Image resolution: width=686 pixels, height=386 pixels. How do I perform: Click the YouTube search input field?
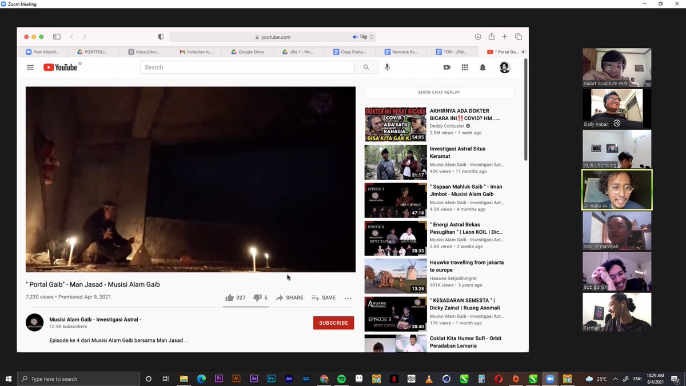click(x=248, y=67)
